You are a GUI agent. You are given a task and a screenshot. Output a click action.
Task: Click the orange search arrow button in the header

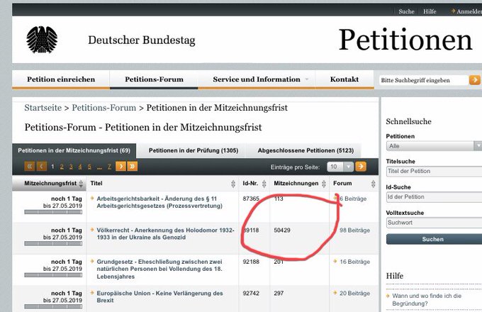[475, 80]
